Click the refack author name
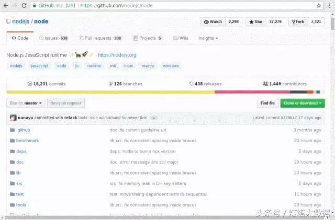 (x=71, y=118)
